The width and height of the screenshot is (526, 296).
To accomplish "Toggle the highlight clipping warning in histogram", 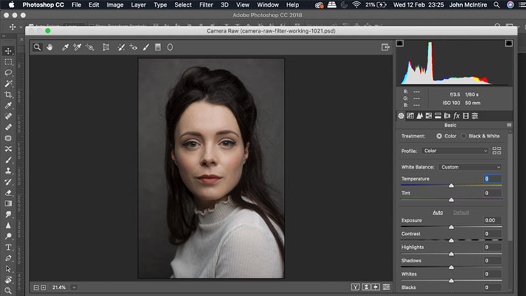I will click(x=508, y=43).
